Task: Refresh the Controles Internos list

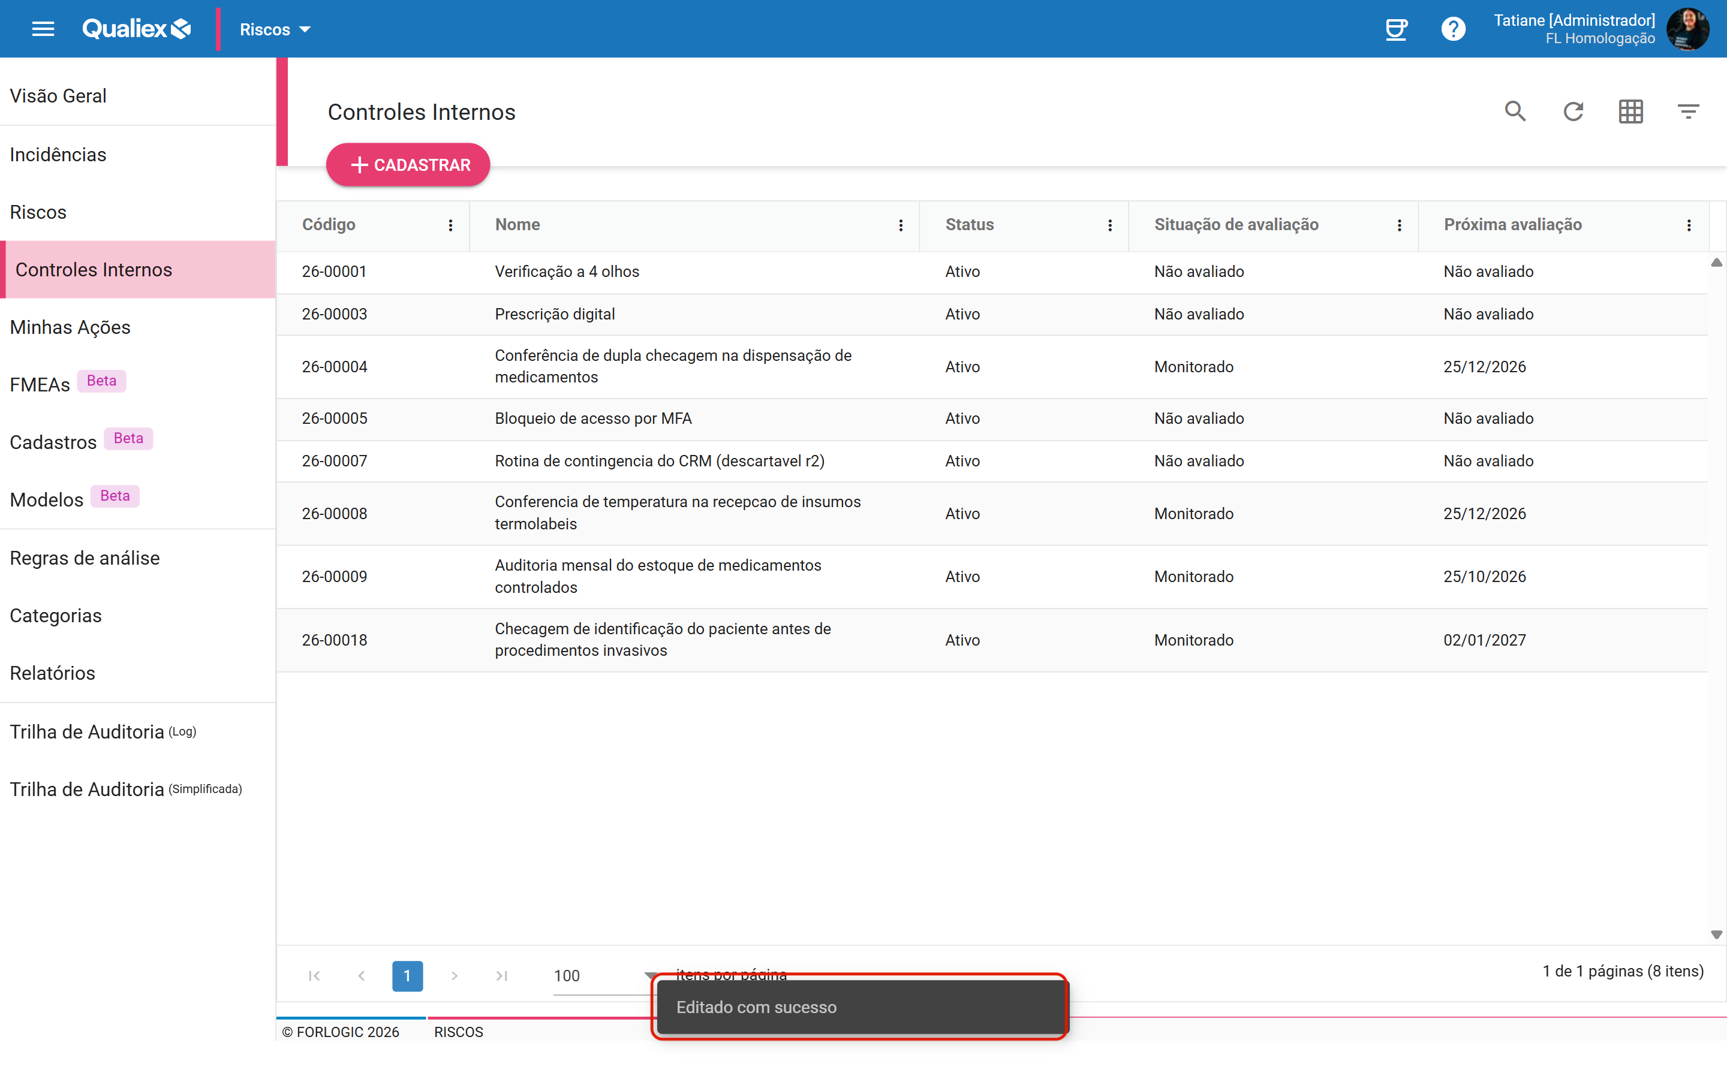Action: click(x=1573, y=111)
